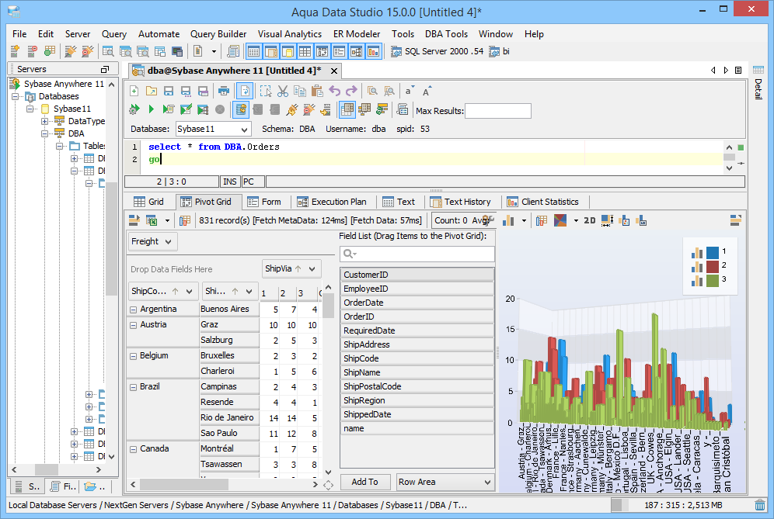Viewport: 774px width, 519px height.
Task: Click the trash can icon in status bar
Action: tap(760, 505)
